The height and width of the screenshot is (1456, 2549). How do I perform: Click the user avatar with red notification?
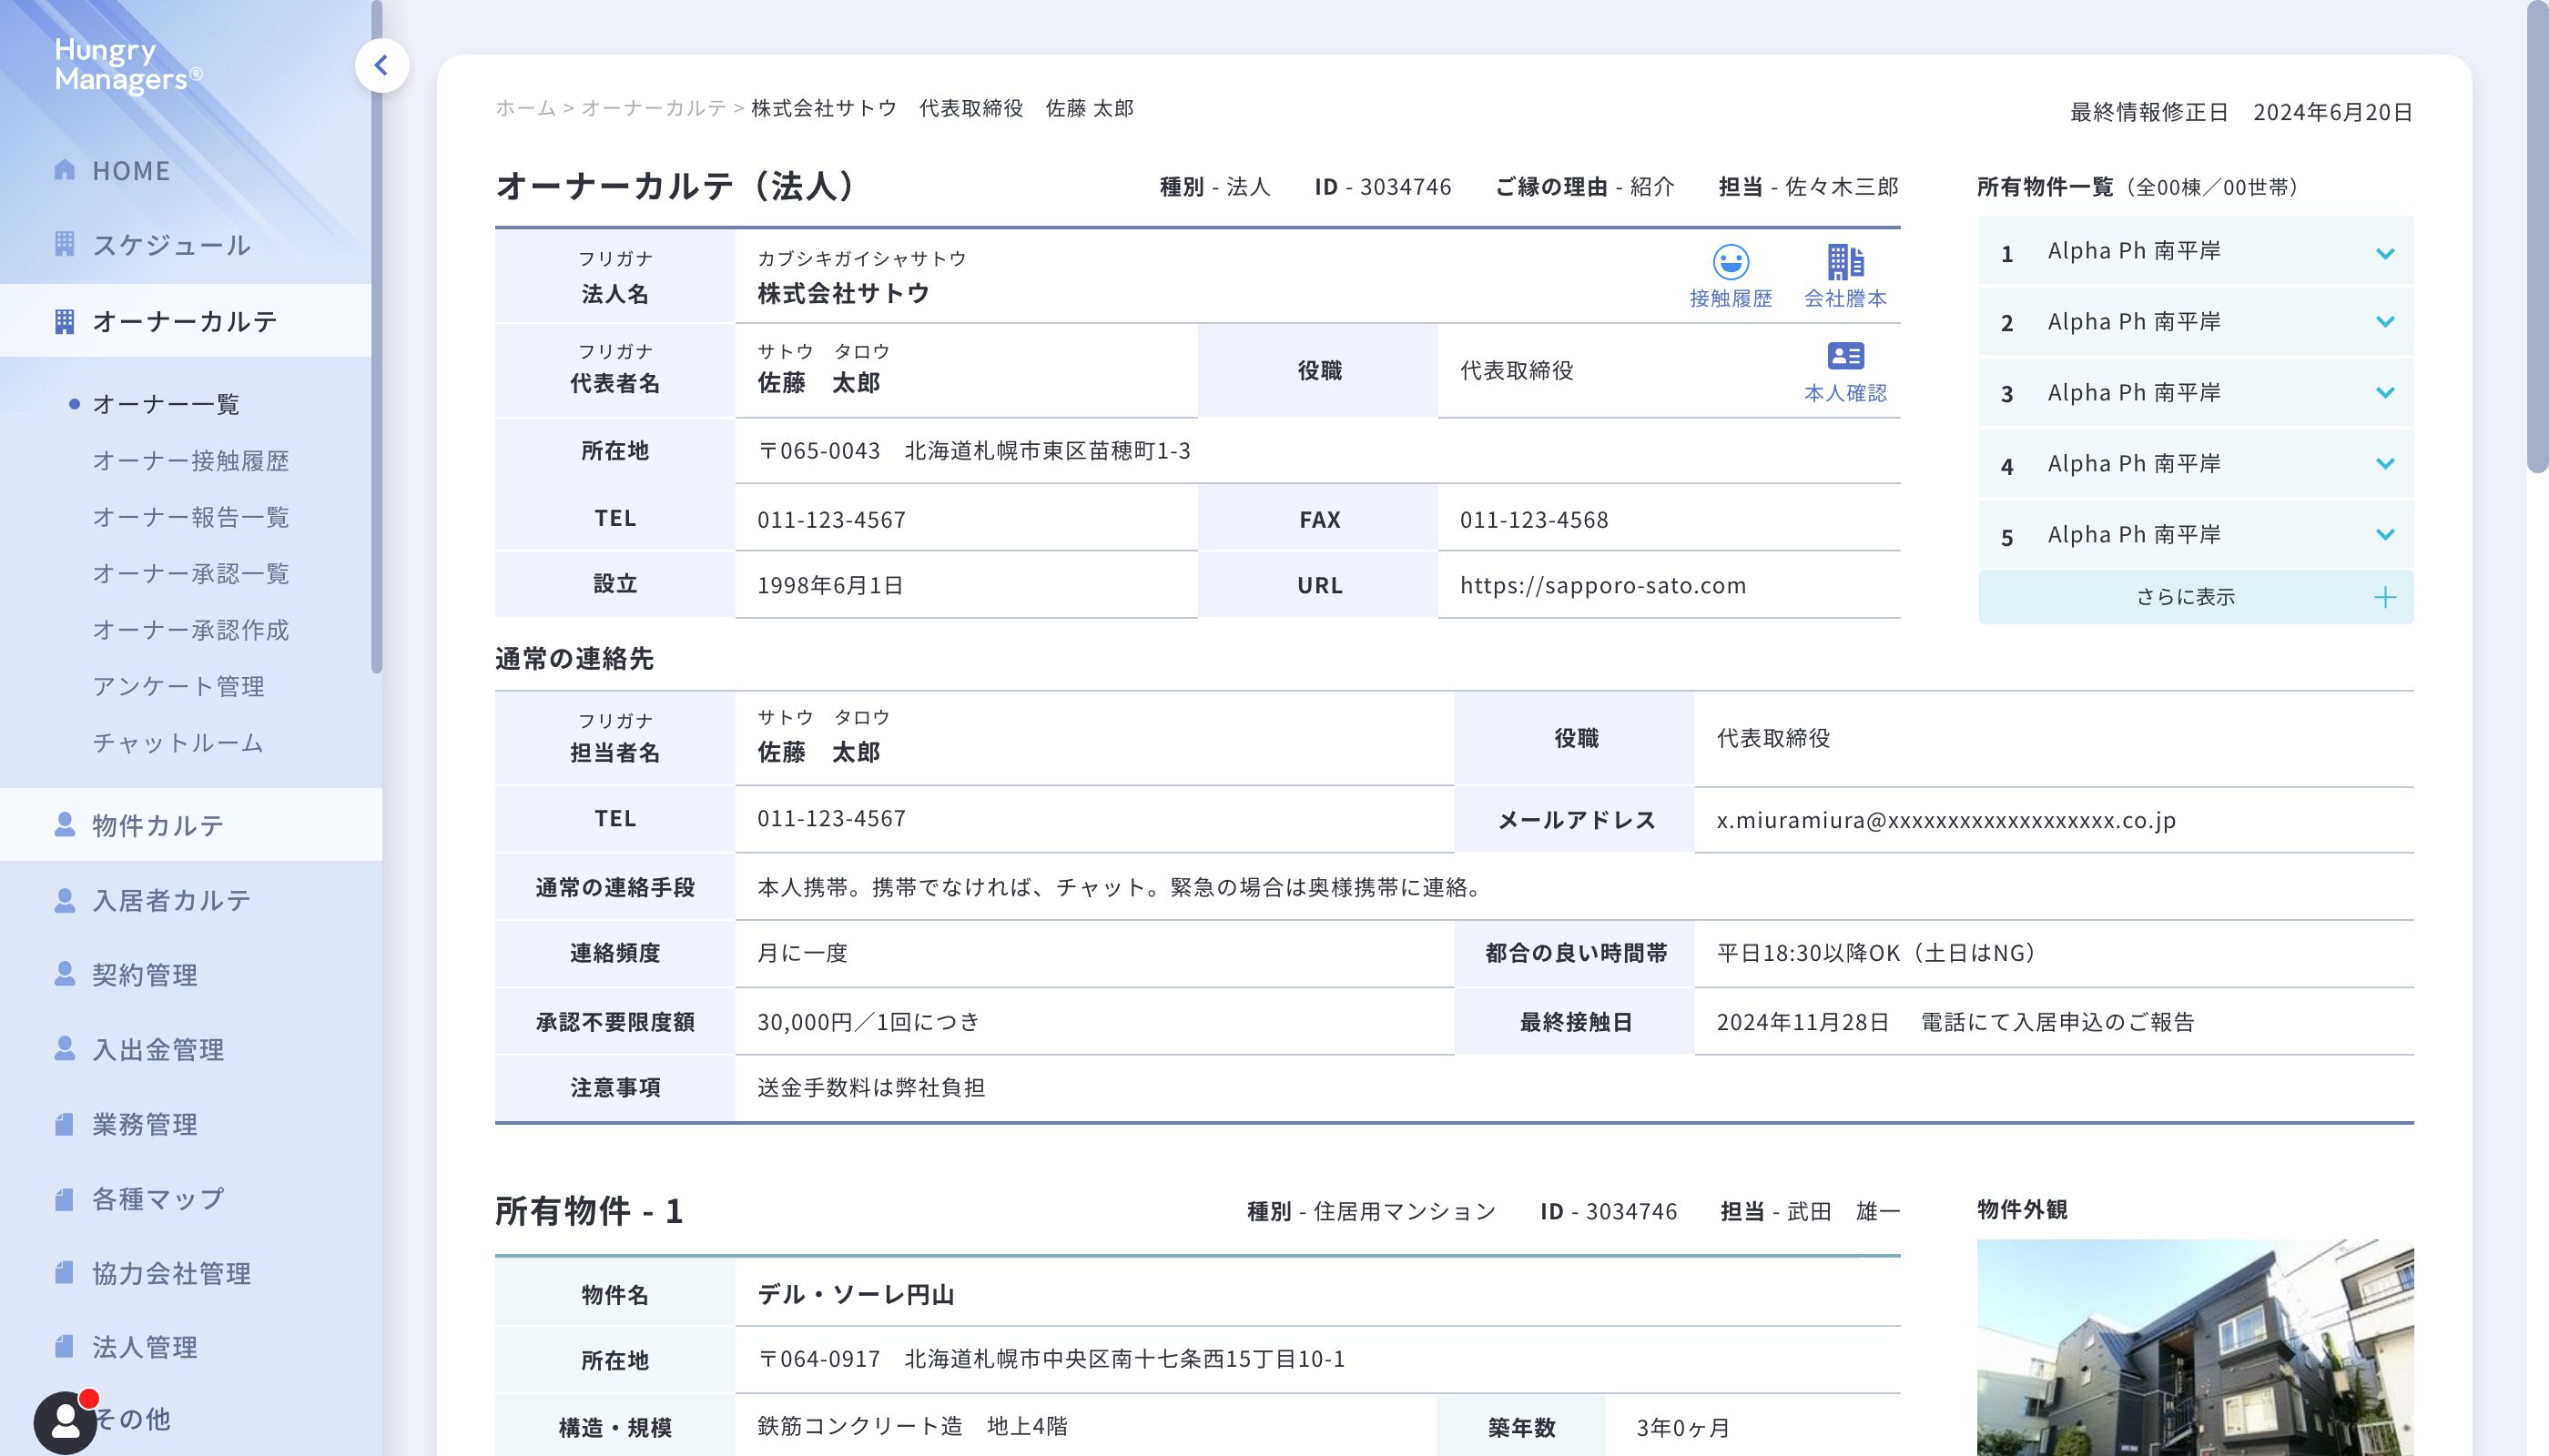[65, 1421]
